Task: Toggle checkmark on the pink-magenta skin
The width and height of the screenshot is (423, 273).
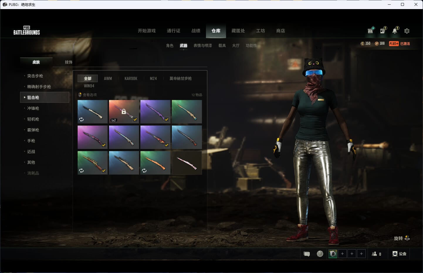Action: (x=104, y=145)
